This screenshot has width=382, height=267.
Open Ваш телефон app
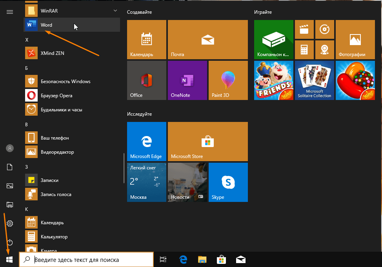72,138
